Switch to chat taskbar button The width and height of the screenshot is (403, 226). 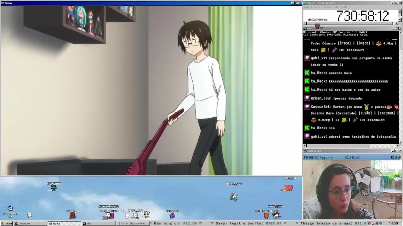[x=98, y=223]
